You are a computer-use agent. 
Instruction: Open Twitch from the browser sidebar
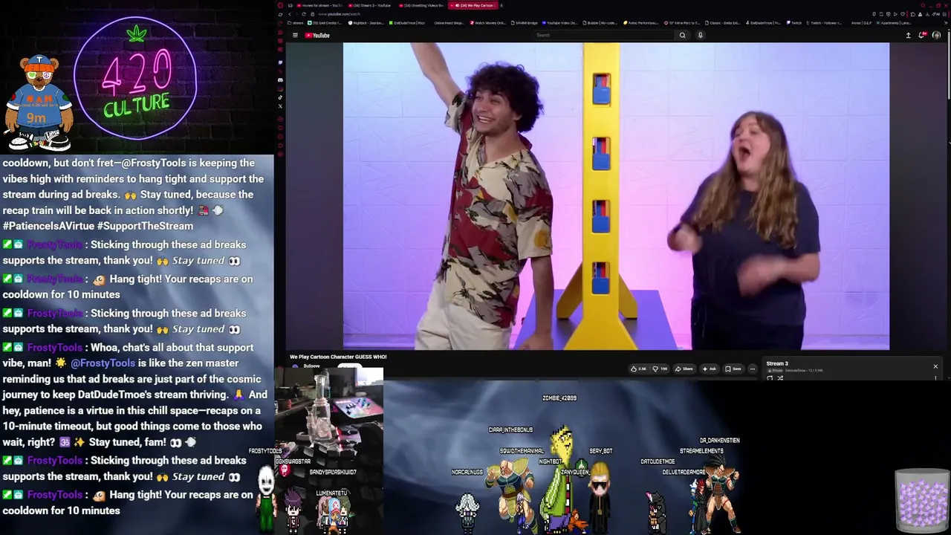pos(280,62)
